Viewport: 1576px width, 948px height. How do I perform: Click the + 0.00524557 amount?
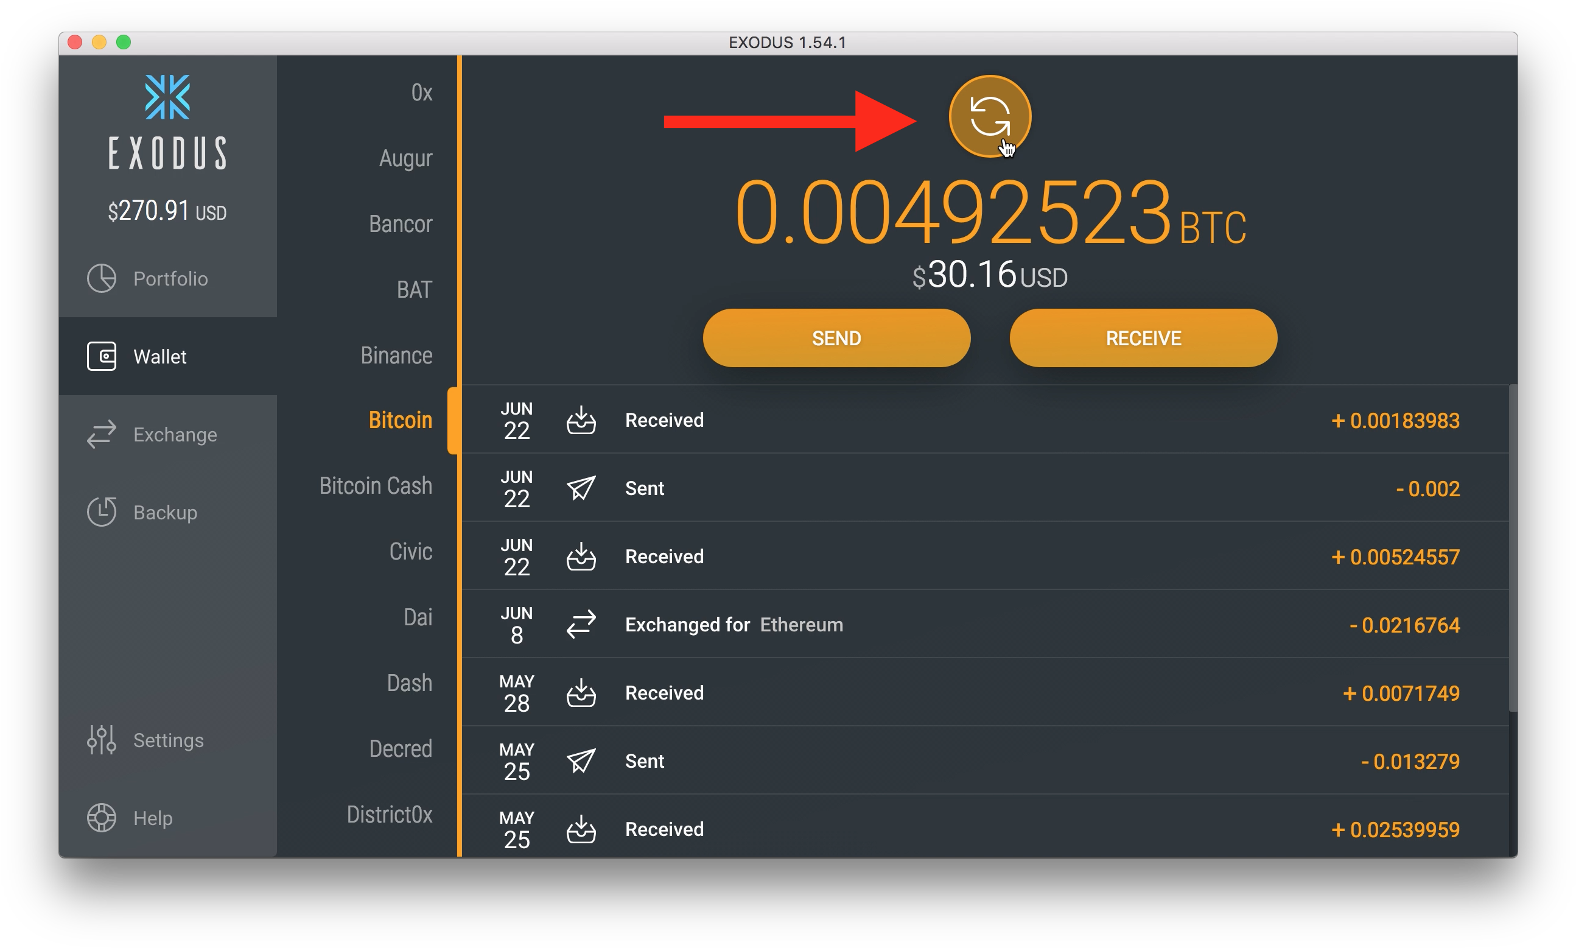(1395, 557)
